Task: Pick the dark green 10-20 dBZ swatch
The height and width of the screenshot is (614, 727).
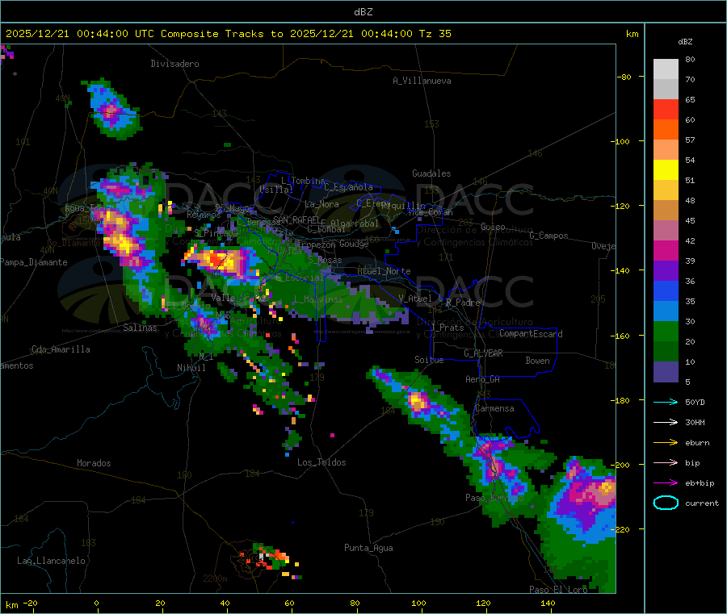Action: [666, 352]
